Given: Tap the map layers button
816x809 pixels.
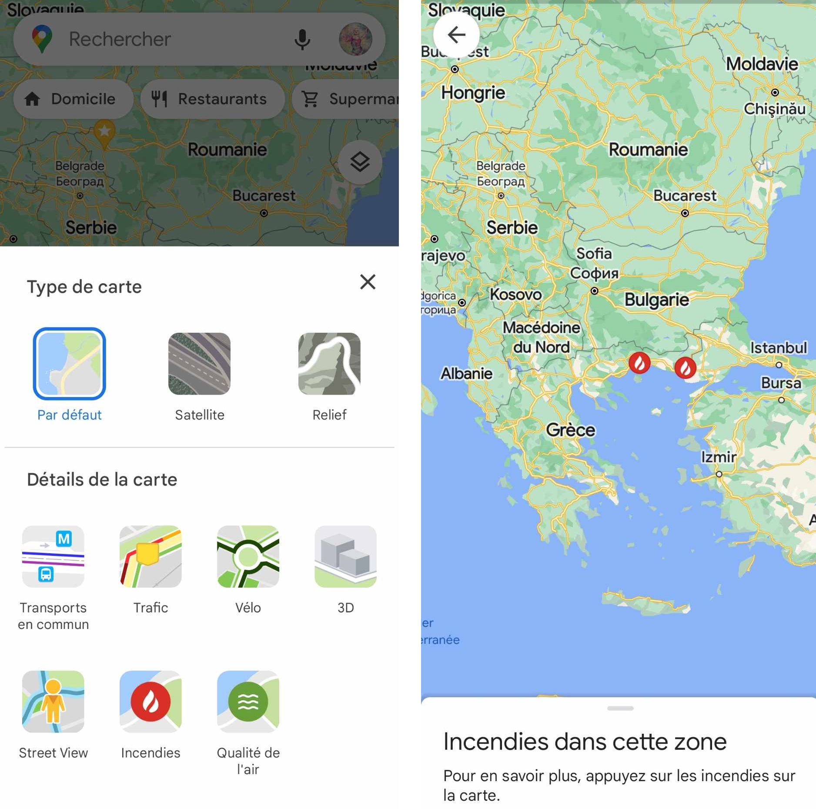Looking at the screenshot, I should click(360, 162).
